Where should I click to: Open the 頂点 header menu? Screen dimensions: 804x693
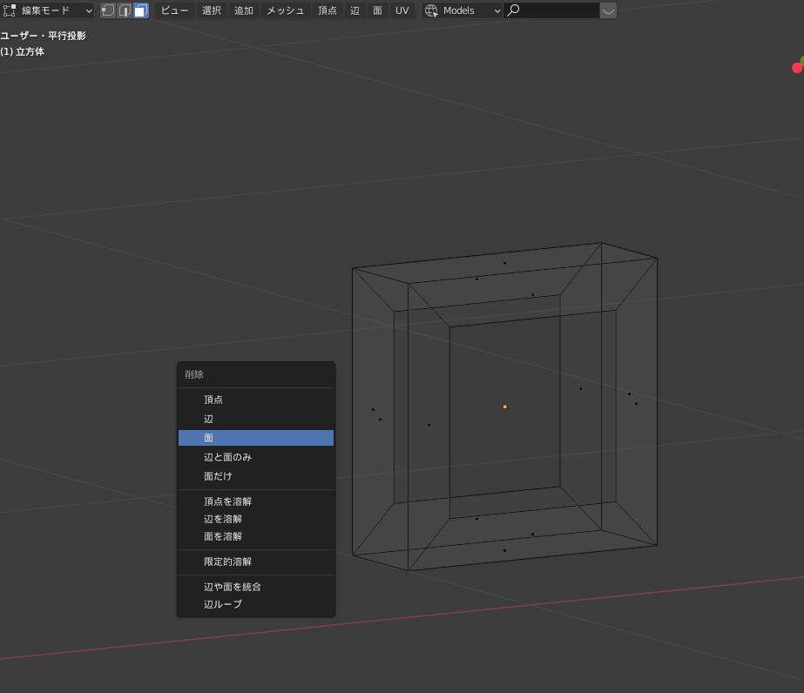pyautogui.click(x=328, y=10)
